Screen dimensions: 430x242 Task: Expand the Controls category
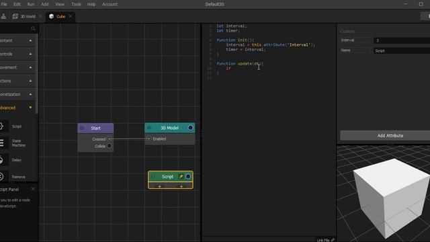tap(17, 54)
